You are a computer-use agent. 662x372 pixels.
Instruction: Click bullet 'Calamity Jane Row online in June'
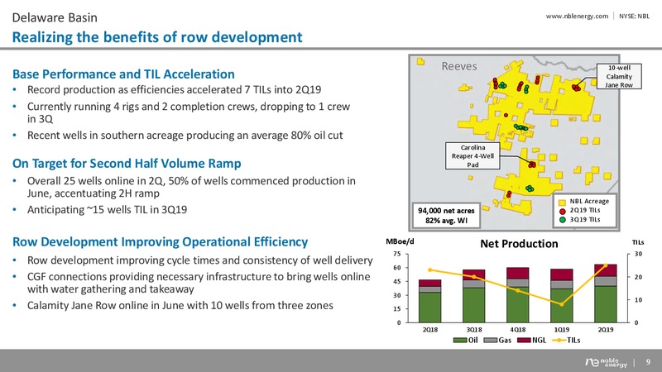pos(180,305)
